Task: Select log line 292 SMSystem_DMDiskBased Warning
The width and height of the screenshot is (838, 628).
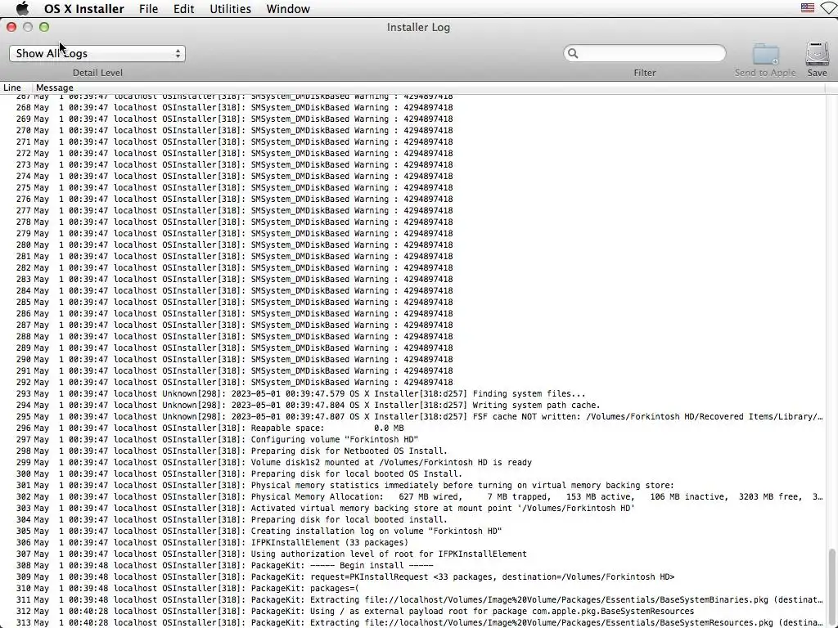Action: pos(412,383)
